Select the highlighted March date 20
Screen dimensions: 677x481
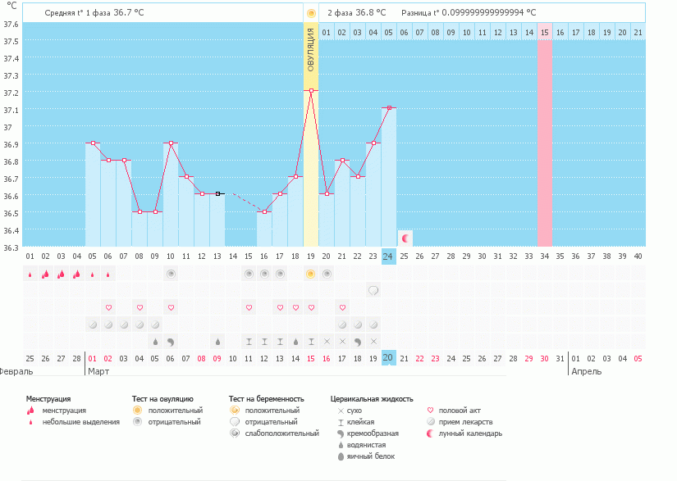(x=387, y=356)
